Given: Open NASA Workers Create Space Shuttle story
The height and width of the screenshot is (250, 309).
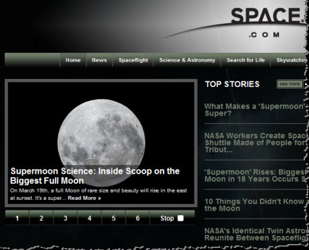Looking at the screenshot, I should click(x=255, y=142).
